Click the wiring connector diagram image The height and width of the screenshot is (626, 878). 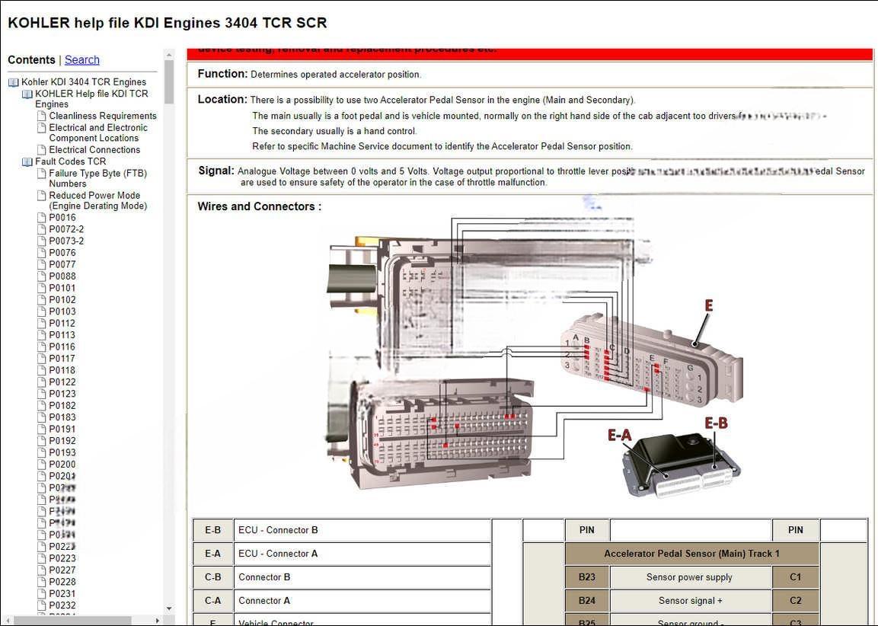[x=533, y=358]
